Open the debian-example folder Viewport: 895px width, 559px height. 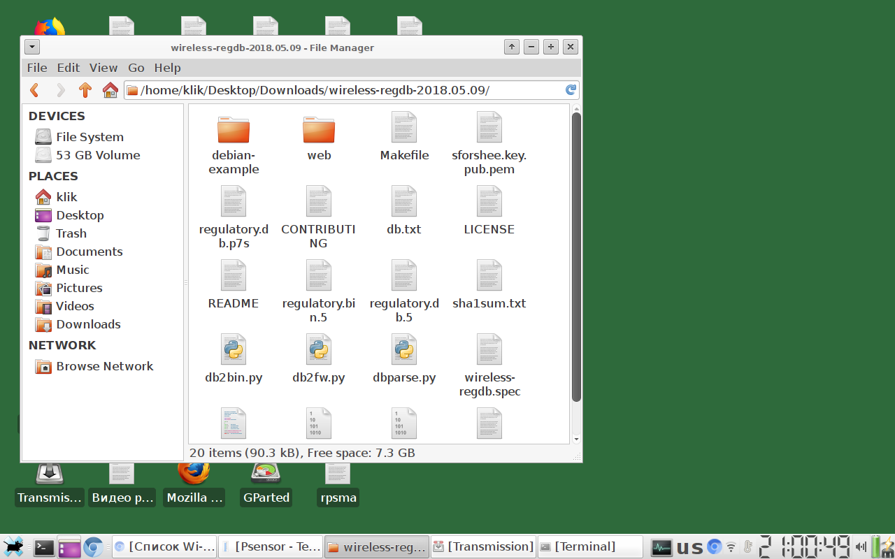click(234, 131)
